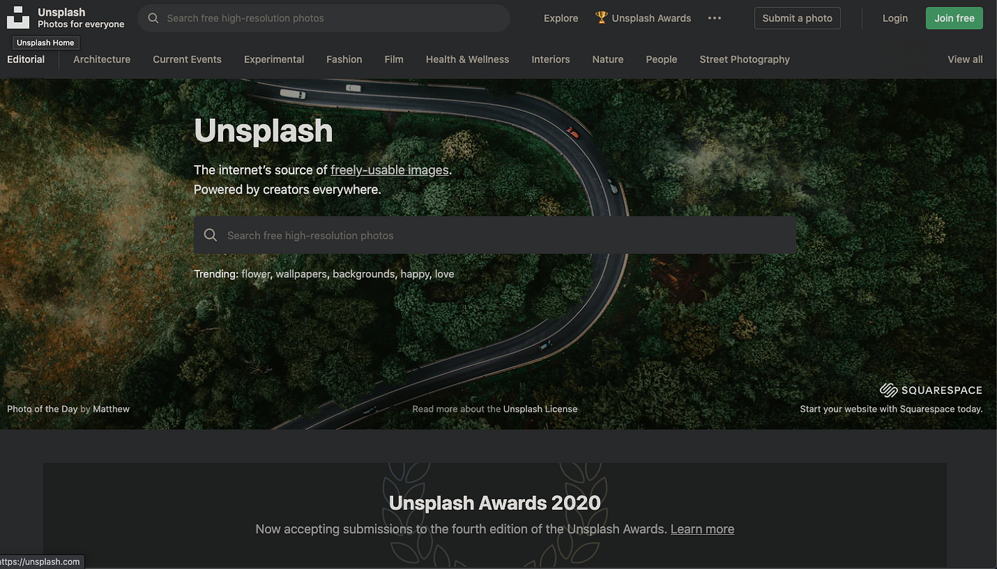This screenshot has width=997, height=569.
Task: Click the magnifier icon in top search bar
Action: (x=153, y=19)
